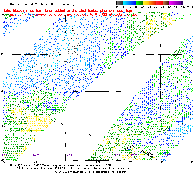Image resolution: width=194 pixels, height=176 pixels.
Task: Click the 'Rapidscat Winds(12.5KM) 20160510 ascending' title
Action: click(42, 4)
